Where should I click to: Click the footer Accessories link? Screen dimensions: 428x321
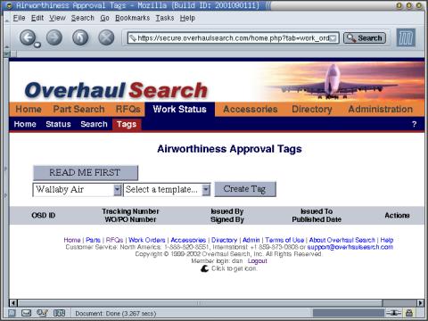point(188,240)
